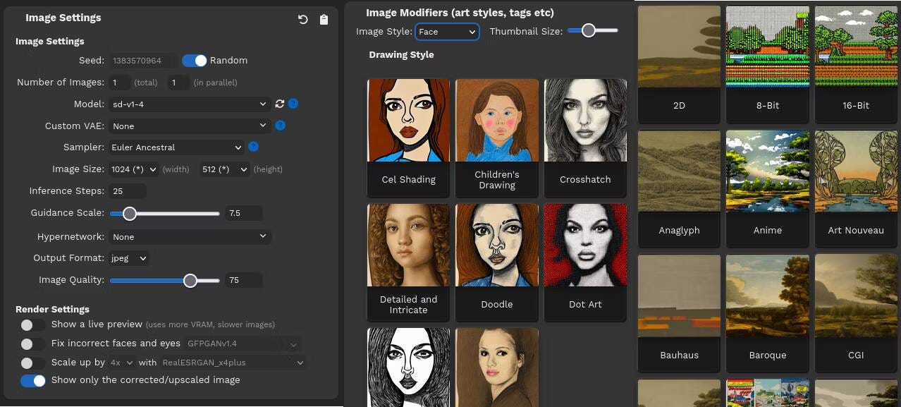
Task: Open the Custom VAE dropdown
Action: [190, 126]
